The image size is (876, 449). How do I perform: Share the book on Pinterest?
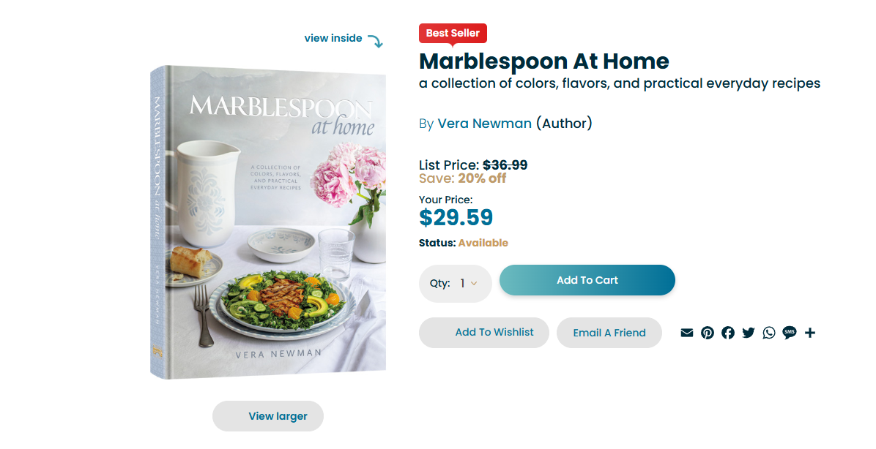point(707,333)
